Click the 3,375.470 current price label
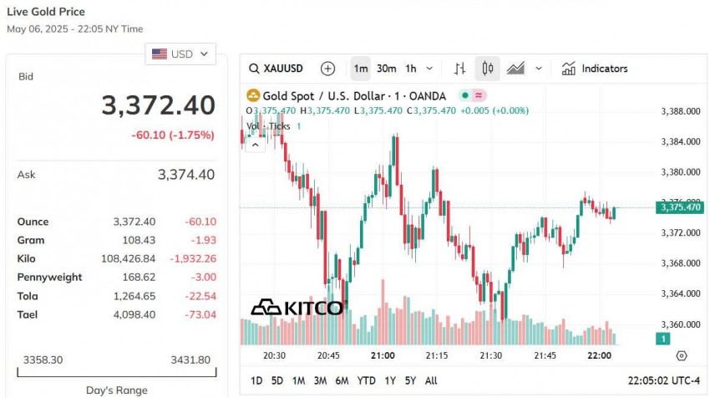Screen dimensions: 710x398 click(x=680, y=207)
